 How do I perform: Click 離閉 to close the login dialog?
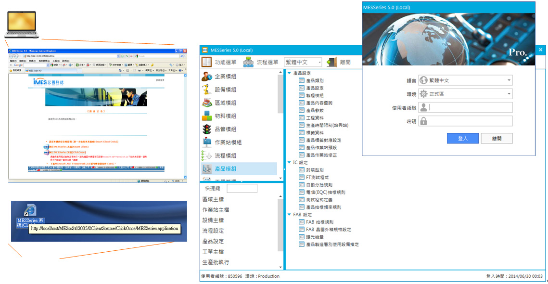(497, 138)
